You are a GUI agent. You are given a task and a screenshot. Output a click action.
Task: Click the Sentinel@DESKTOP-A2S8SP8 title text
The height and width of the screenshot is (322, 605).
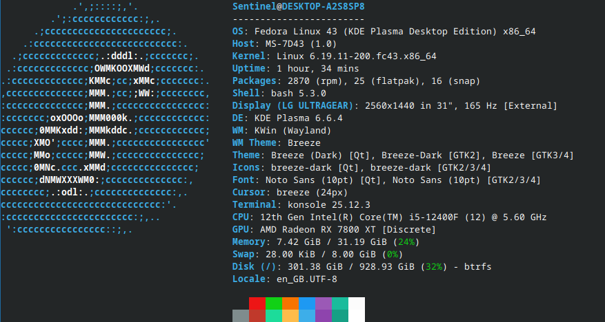coord(299,7)
